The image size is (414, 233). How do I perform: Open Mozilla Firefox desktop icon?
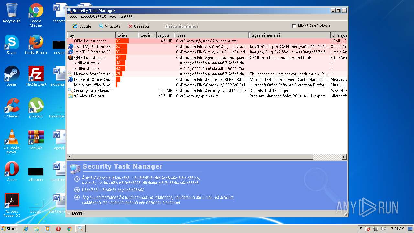point(36,45)
